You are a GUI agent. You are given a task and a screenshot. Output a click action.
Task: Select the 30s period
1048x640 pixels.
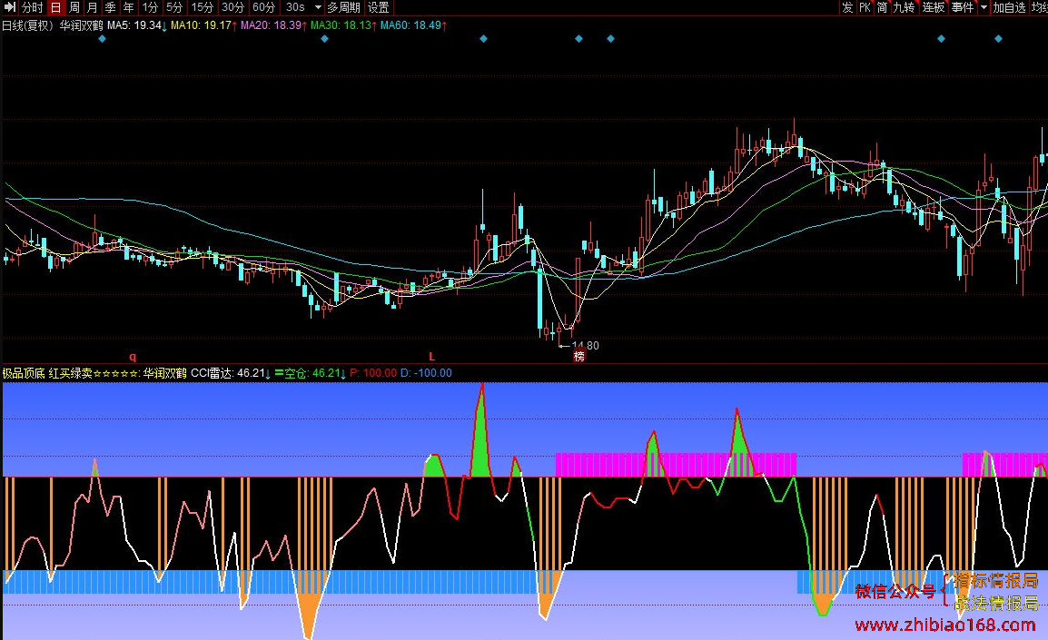pyautogui.click(x=295, y=7)
